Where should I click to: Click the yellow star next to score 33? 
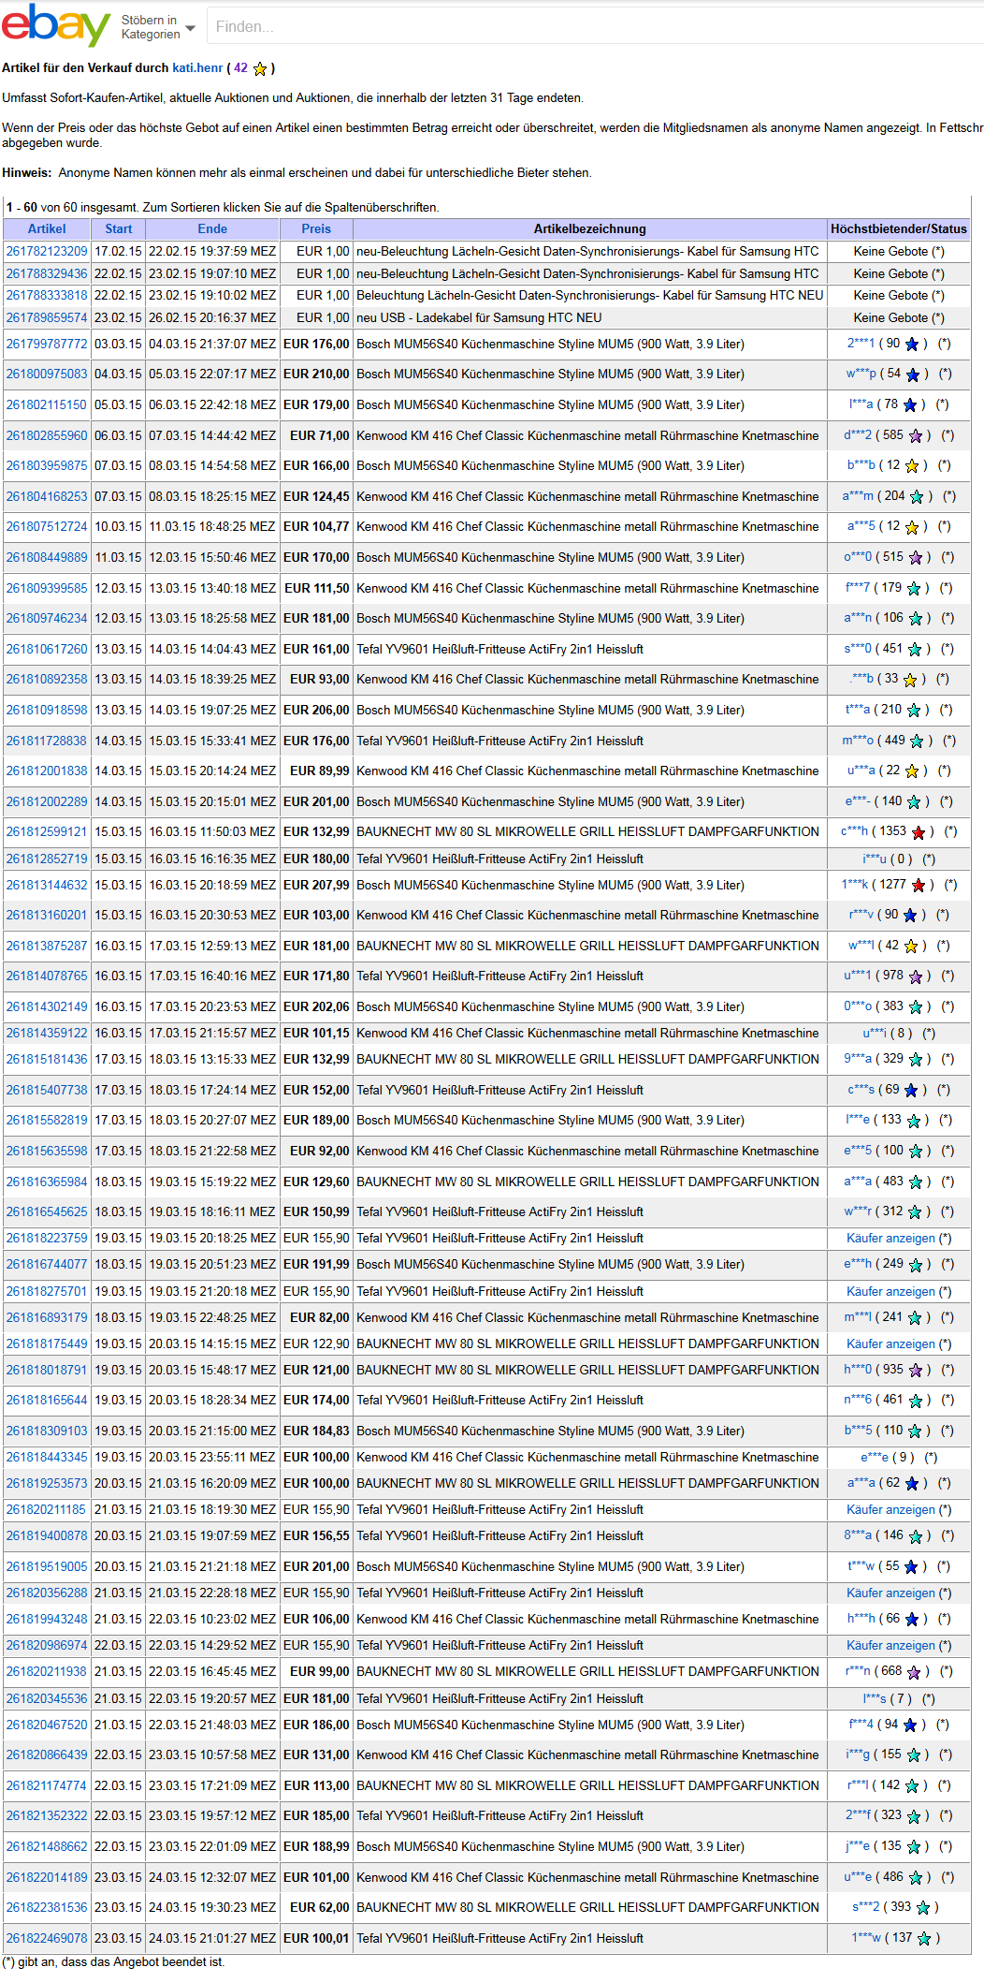(910, 680)
